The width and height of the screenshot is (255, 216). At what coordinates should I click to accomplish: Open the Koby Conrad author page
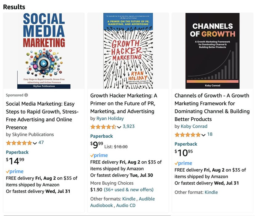coord(194,127)
